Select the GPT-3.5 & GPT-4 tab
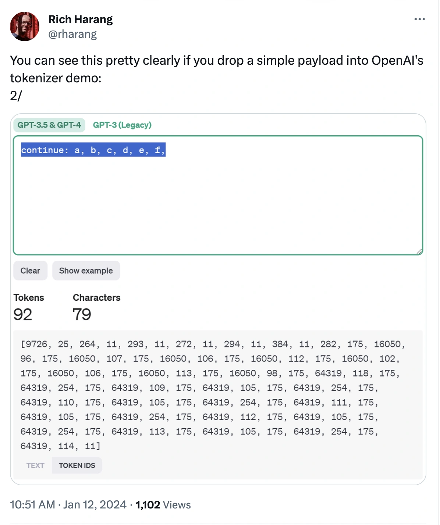This screenshot has width=440, height=525. point(49,125)
